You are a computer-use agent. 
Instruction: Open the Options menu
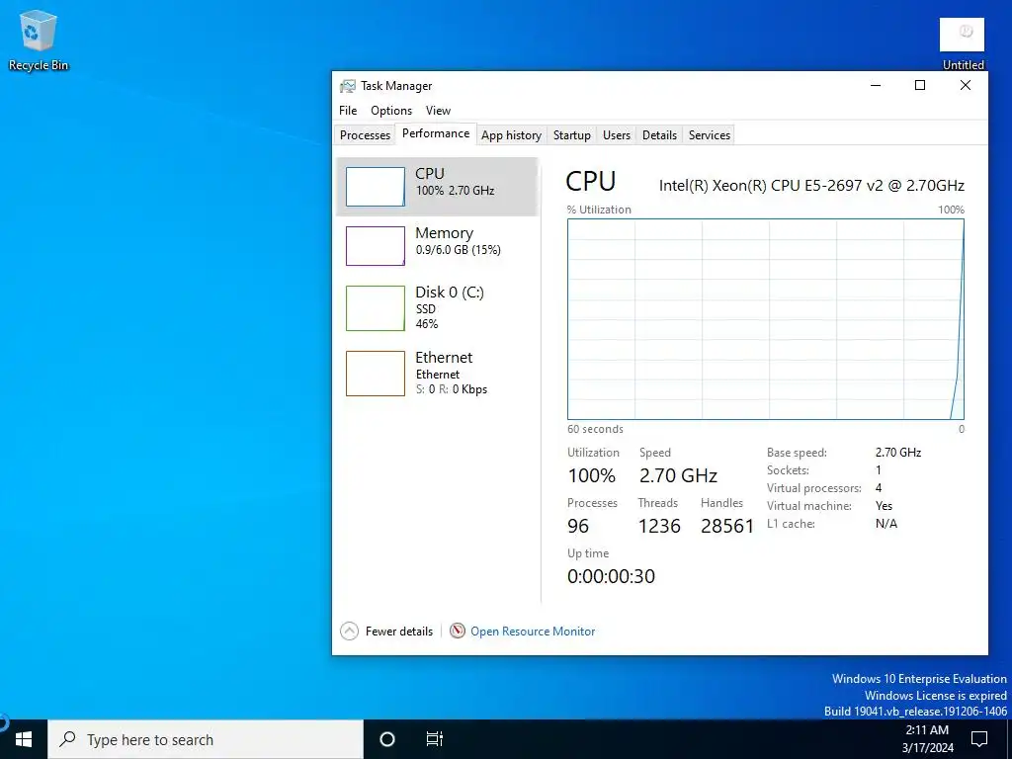pyautogui.click(x=391, y=111)
